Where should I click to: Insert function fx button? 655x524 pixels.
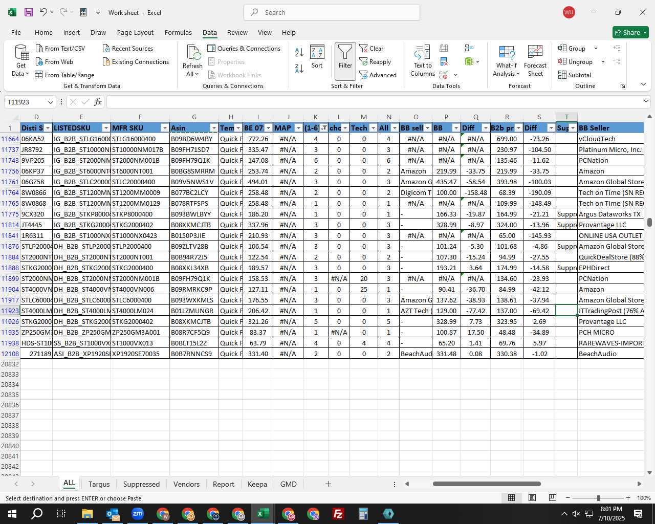(x=98, y=102)
